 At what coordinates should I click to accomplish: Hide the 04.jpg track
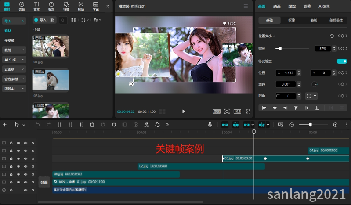coord(18,151)
